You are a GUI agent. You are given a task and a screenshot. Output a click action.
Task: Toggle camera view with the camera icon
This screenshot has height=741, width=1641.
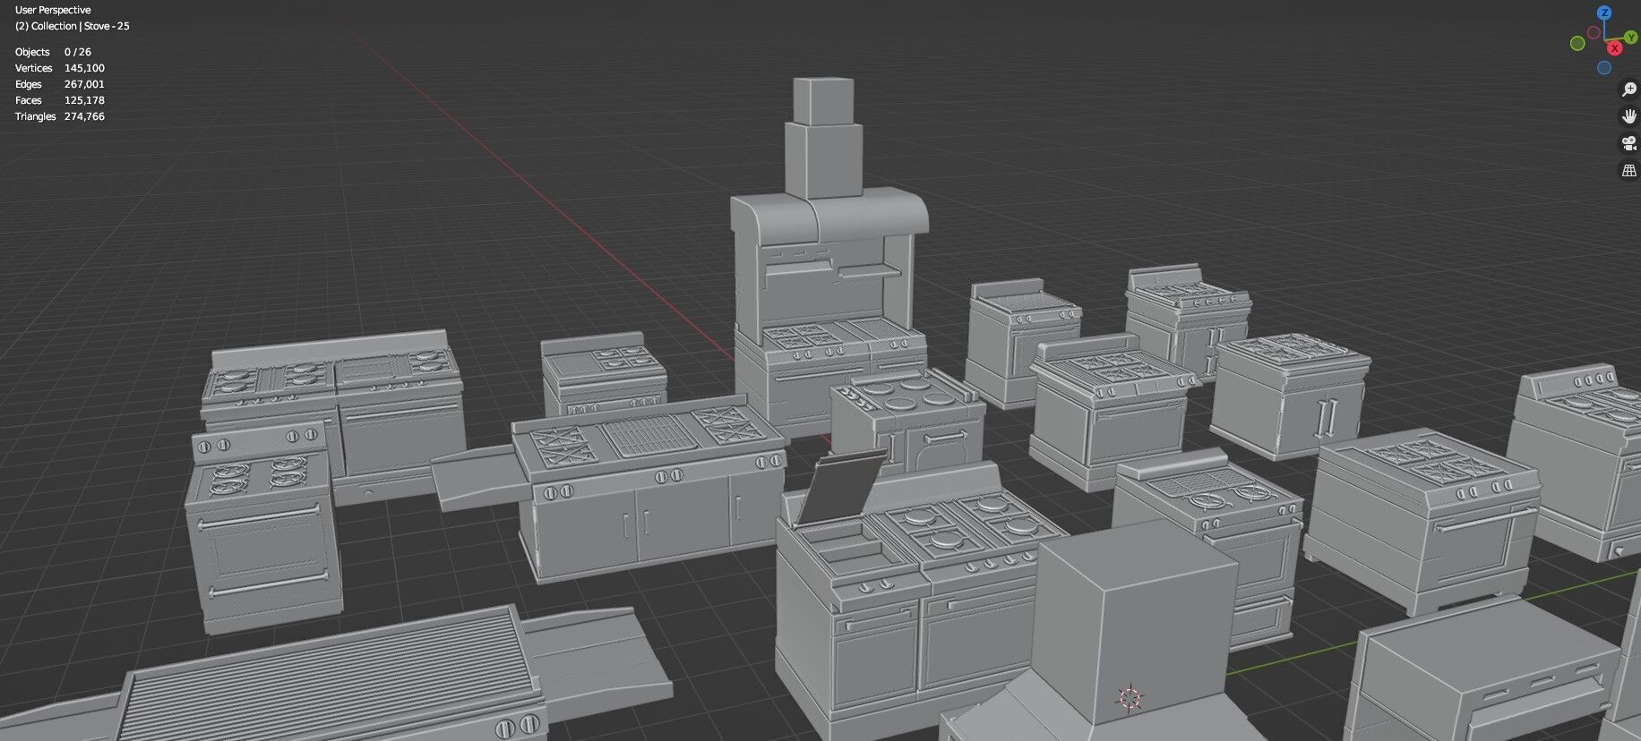1629,143
